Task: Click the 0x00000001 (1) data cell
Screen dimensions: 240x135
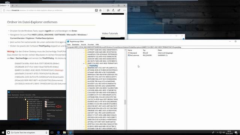Action: click(163, 55)
